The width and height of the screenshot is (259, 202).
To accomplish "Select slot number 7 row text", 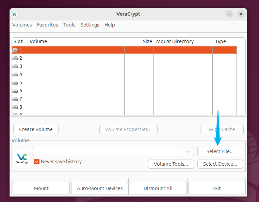I will [21, 99].
